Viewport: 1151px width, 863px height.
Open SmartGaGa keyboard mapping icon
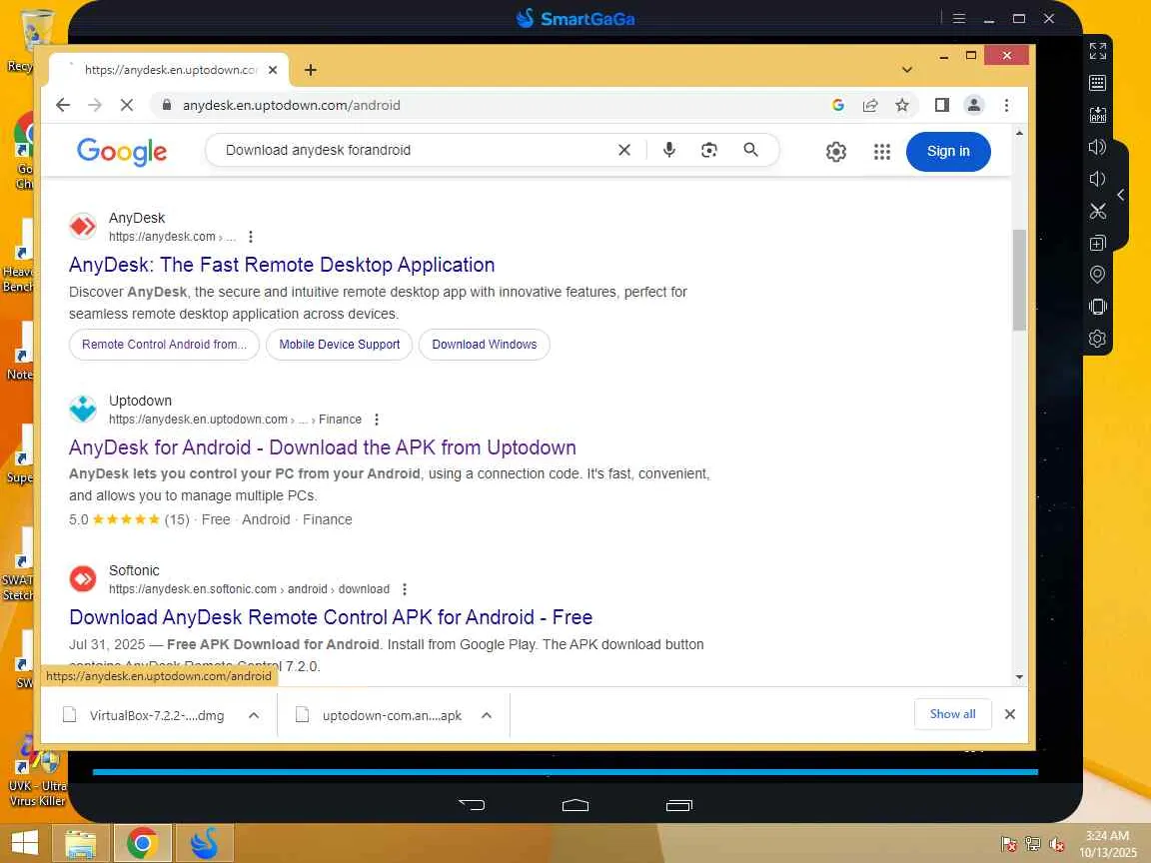coord(1097,83)
